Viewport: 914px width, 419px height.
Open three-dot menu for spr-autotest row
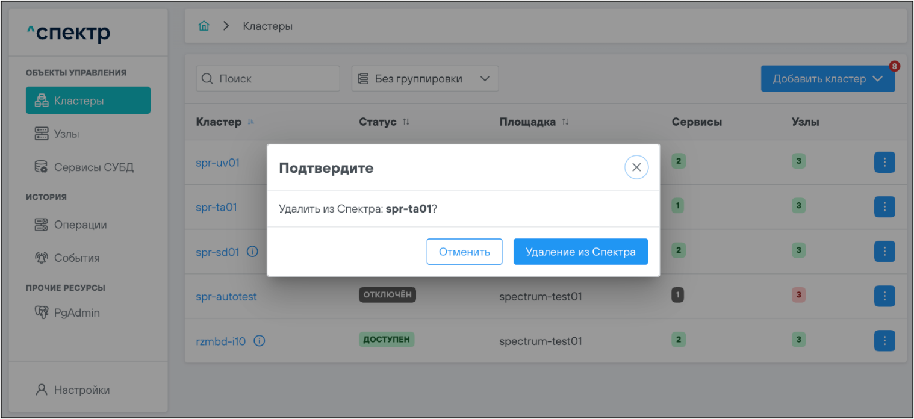tap(884, 296)
